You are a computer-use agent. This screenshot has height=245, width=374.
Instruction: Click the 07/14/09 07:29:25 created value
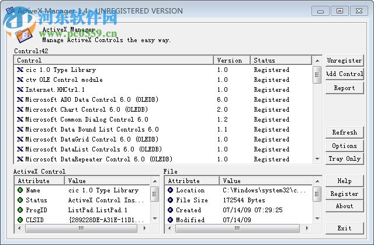tap(252, 210)
